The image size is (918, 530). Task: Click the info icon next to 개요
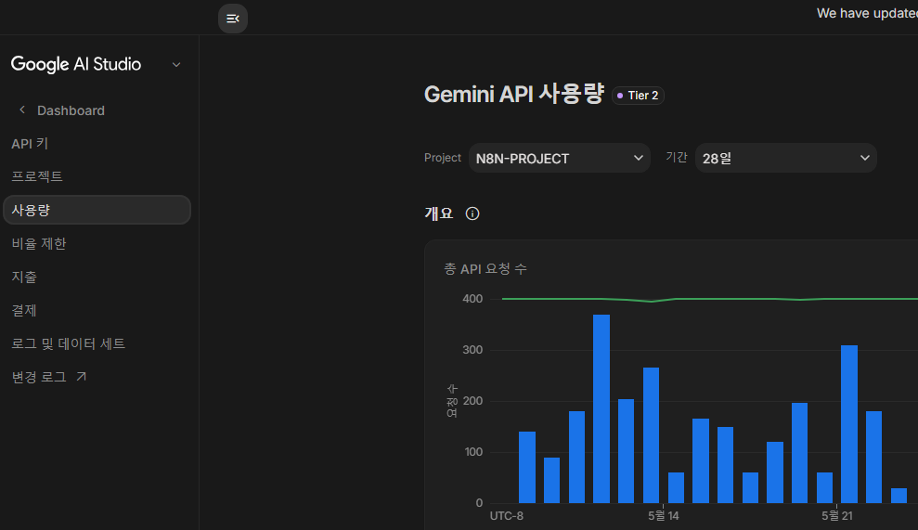tap(472, 213)
